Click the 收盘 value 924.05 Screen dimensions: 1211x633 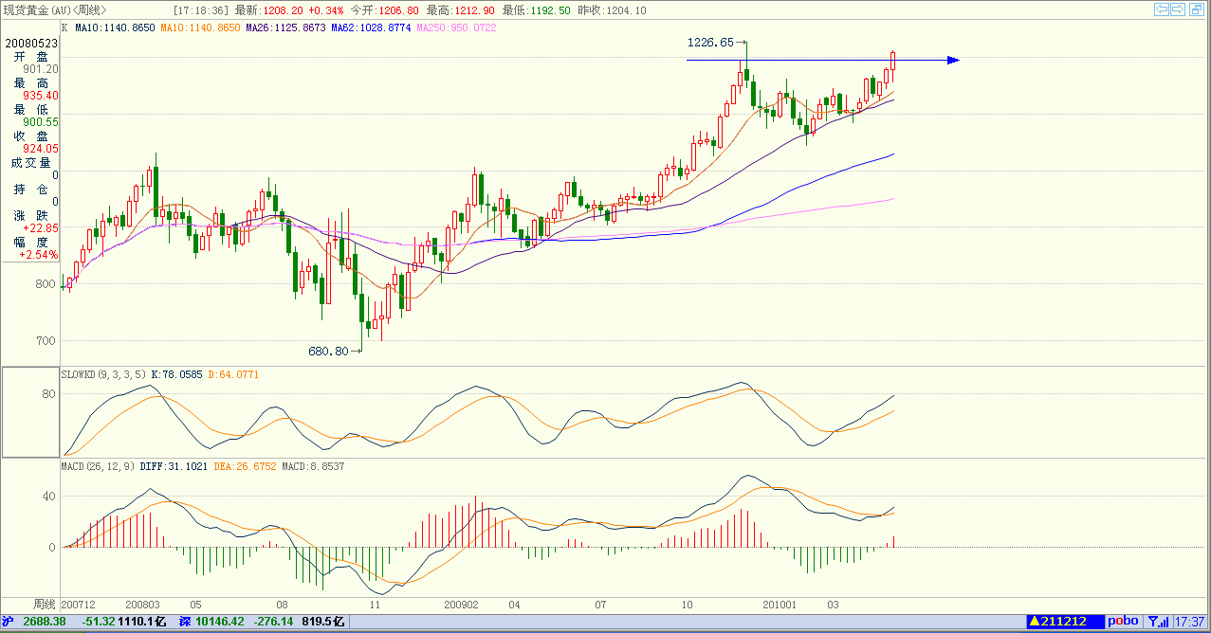[41, 149]
